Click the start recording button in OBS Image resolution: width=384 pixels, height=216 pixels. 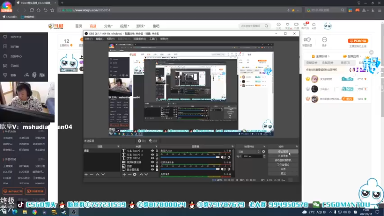[x=283, y=156]
